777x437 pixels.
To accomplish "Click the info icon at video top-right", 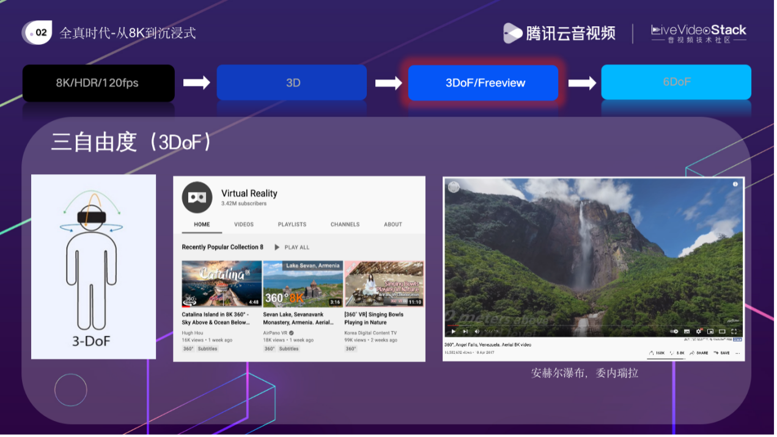I will pyautogui.click(x=735, y=184).
